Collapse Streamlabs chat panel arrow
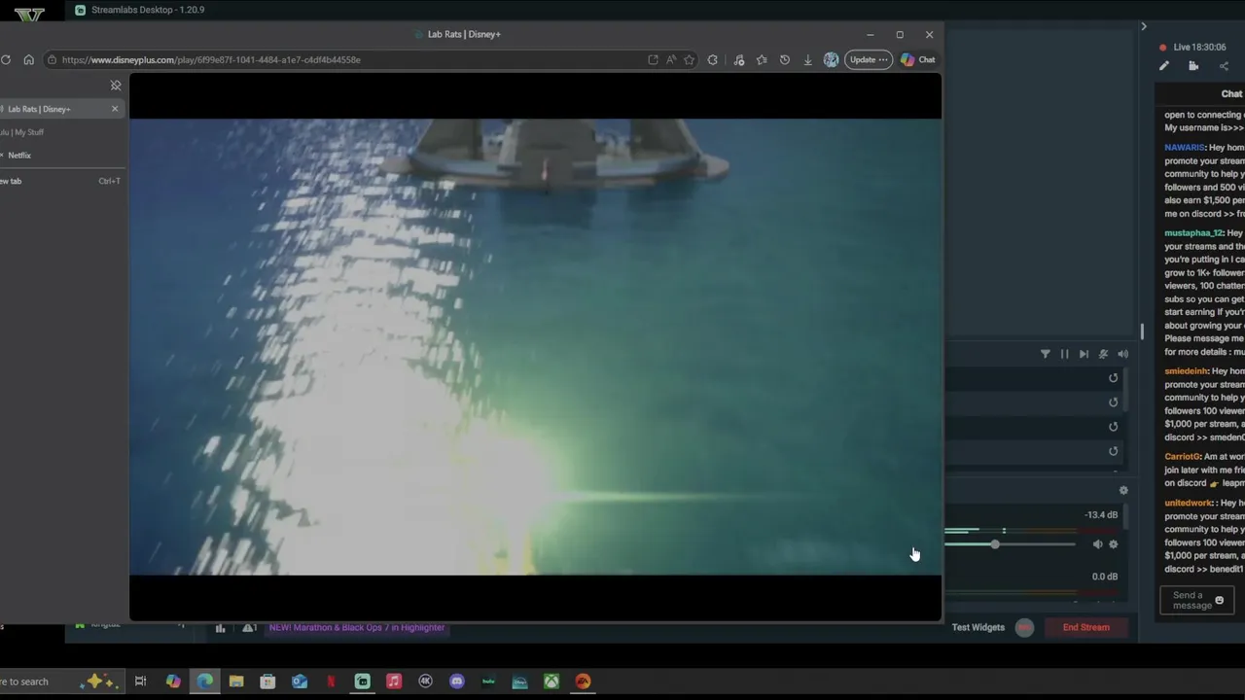Viewport: 1245px width, 700px height. pyautogui.click(x=1144, y=26)
